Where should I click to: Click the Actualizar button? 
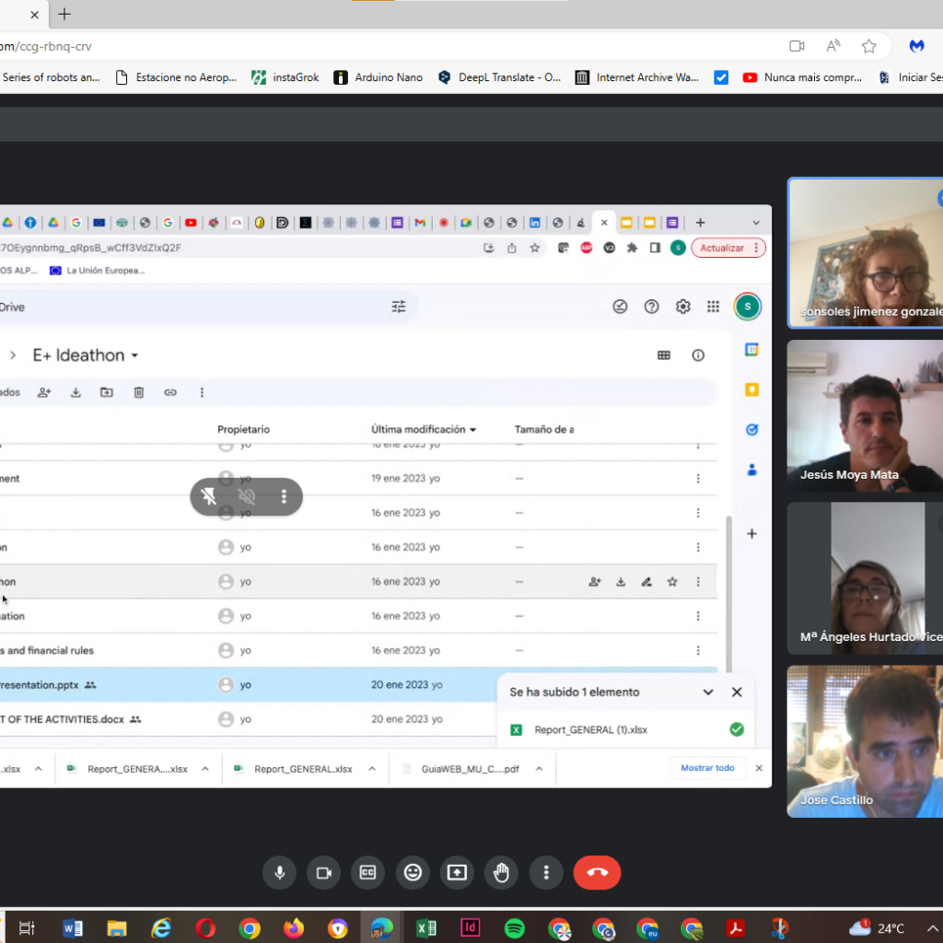[728, 248]
